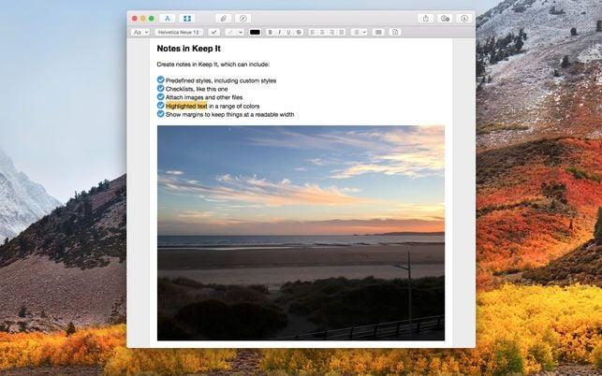The width and height of the screenshot is (602, 376).
Task: Click the insert table icon in format bar
Action: [378, 32]
